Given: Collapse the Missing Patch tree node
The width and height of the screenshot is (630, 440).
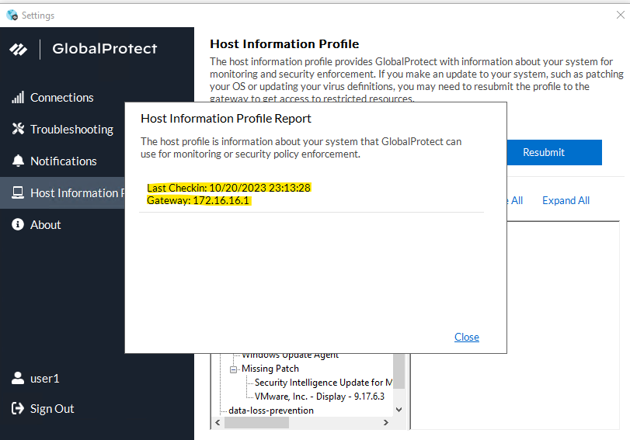Looking at the screenshot, I should coord(234,369).
